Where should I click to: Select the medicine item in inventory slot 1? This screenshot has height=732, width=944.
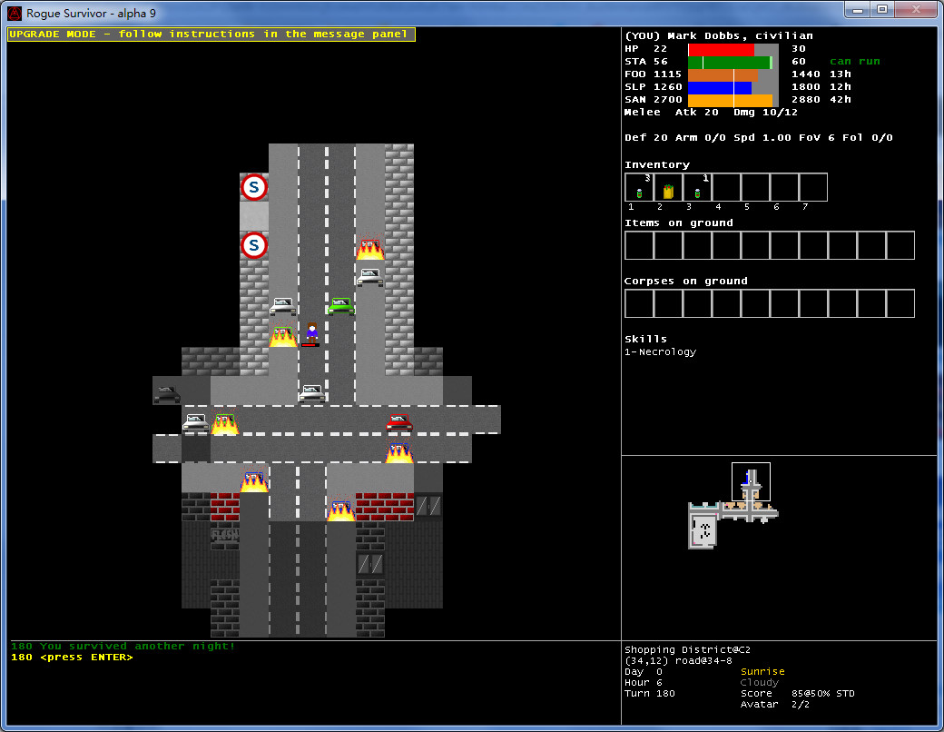point(639,188)
